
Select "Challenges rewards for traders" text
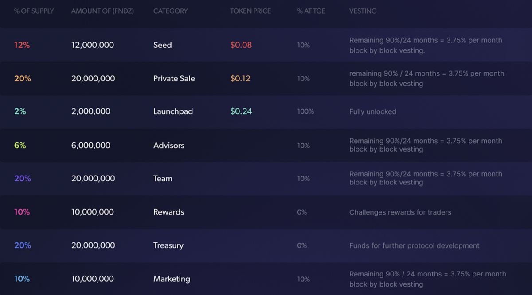tap(400, 212)
